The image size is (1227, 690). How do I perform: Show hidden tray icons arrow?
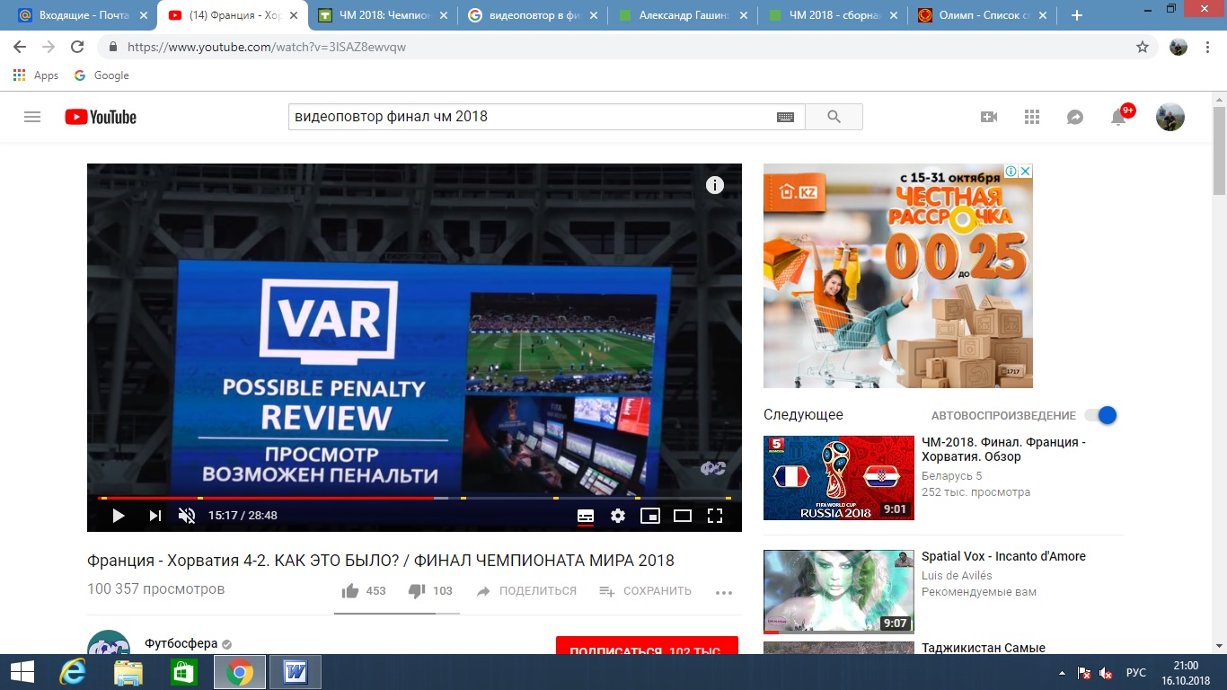pos(1062,673)
